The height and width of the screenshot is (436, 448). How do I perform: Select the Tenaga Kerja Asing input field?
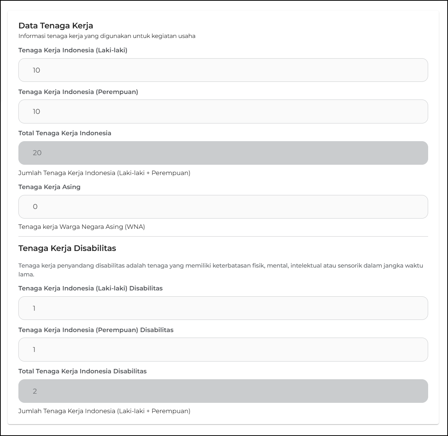223,207
